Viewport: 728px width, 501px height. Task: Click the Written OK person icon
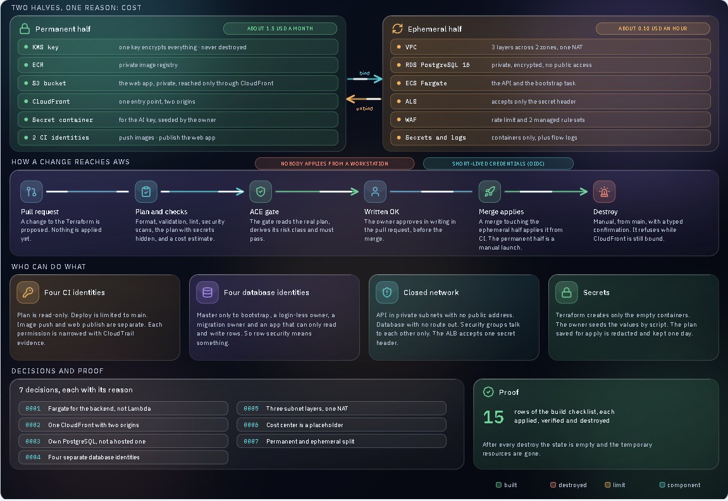click(375, 191)
